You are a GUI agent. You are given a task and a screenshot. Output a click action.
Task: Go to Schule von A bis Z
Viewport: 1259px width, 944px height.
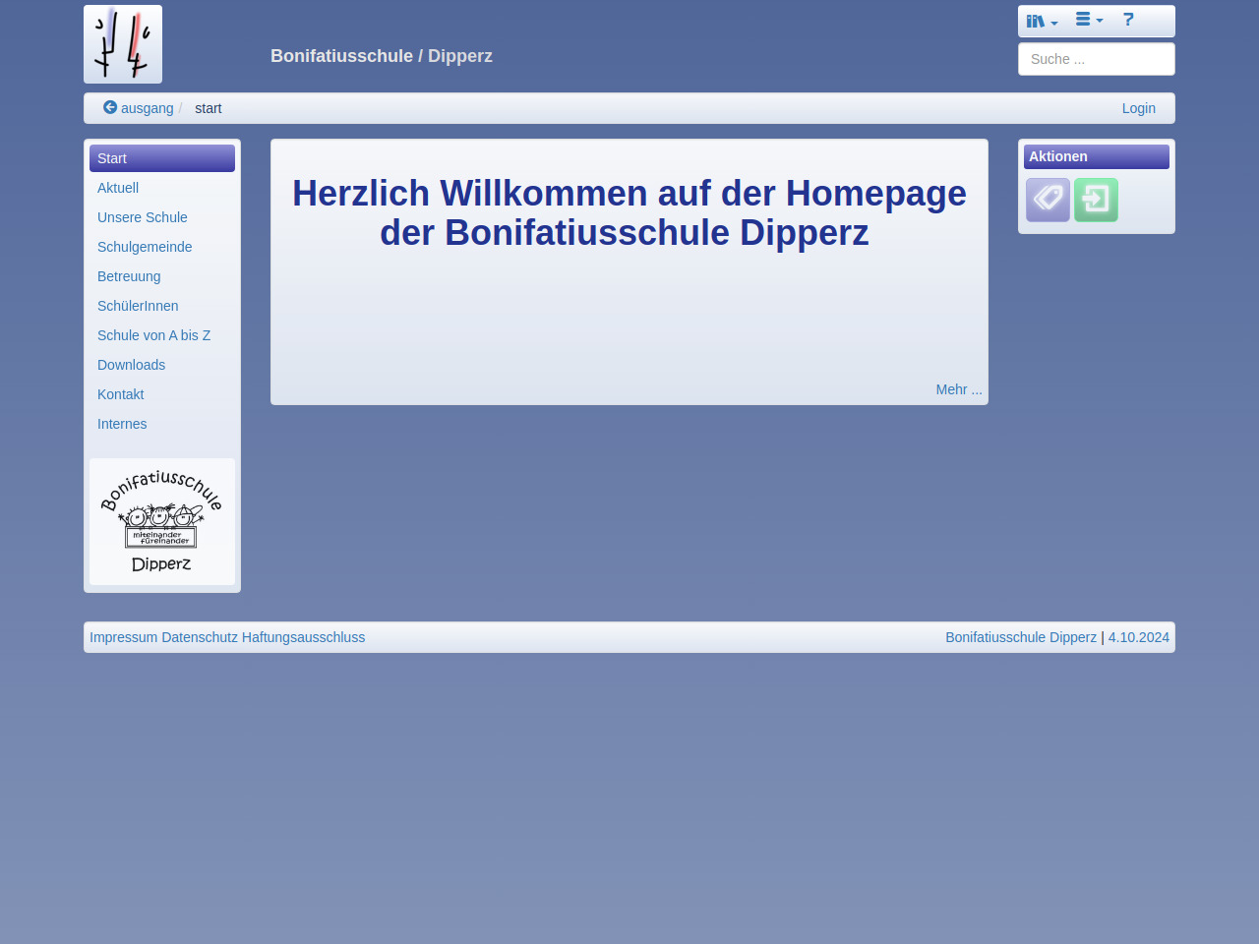click(x=154, y=335)
